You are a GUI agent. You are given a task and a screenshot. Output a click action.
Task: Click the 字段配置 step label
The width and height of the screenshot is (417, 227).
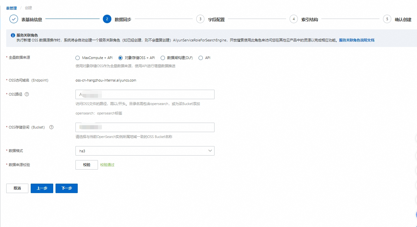(216, 20)
